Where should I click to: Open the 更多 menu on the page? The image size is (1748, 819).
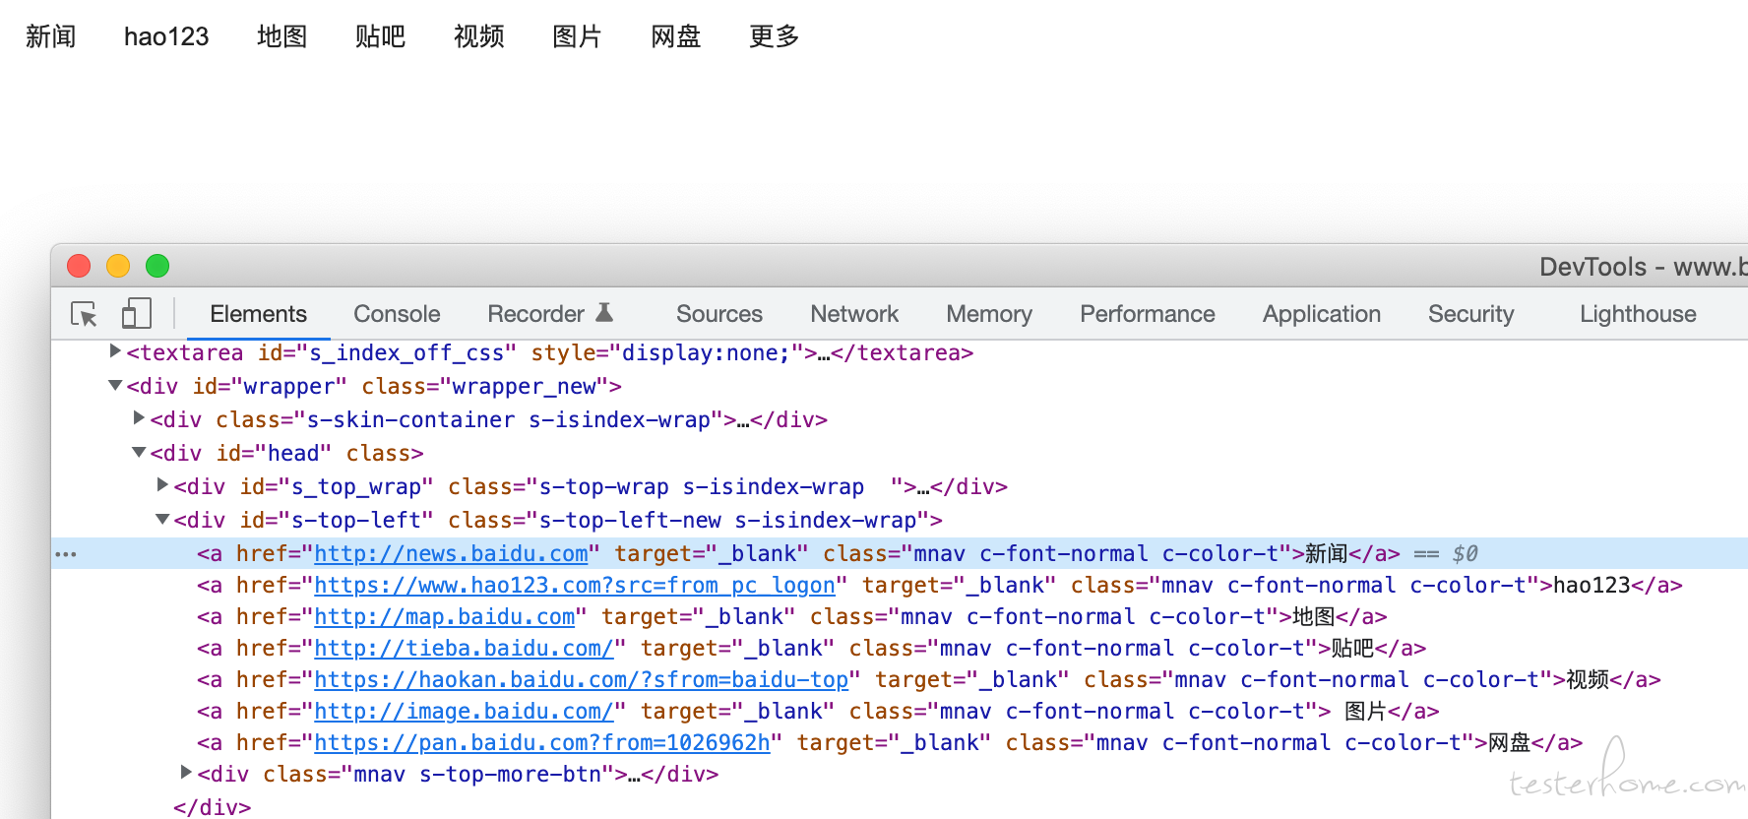tap(775, 36)
